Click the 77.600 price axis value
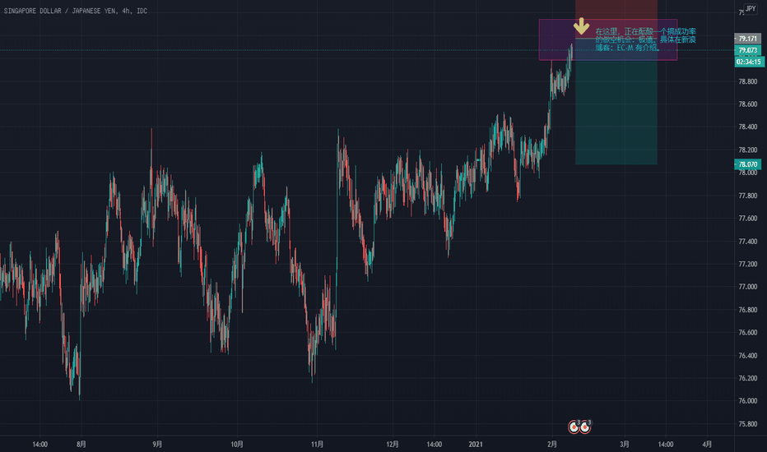Viewport: 767px width, 452px height. [748, 219]
